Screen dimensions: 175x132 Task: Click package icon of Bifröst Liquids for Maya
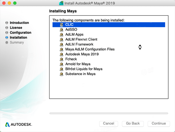[61, 69]
